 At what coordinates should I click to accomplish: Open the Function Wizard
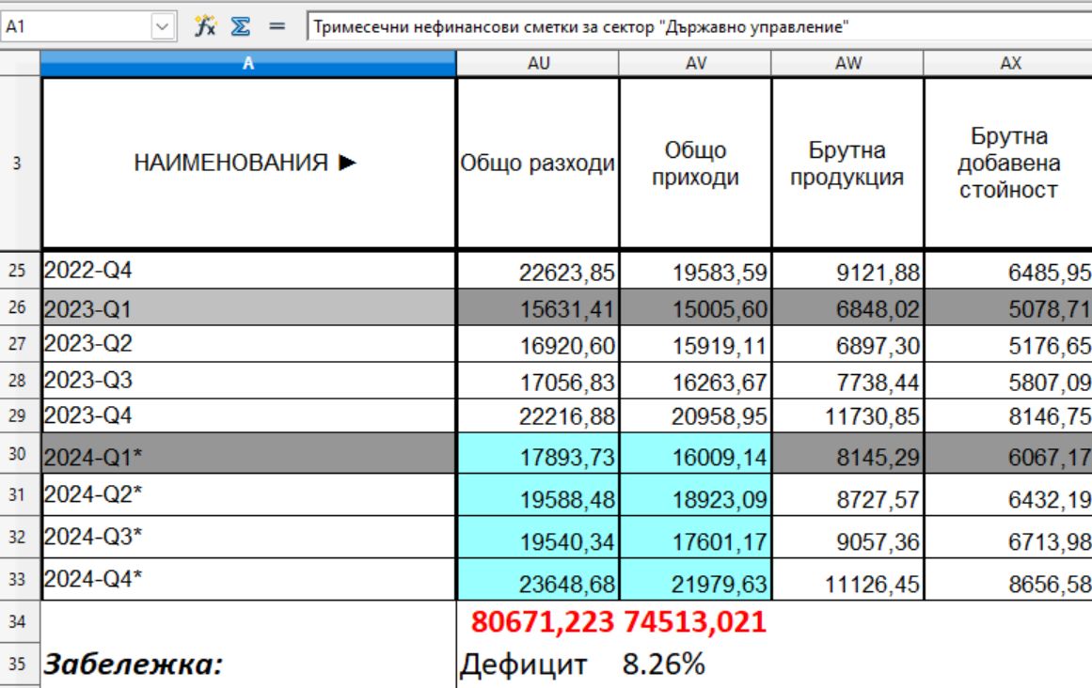(204, 26)
